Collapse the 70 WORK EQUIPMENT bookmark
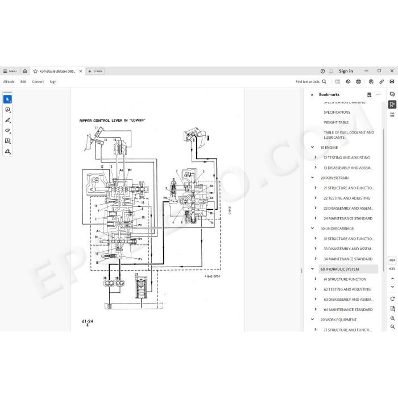This screenshot has height=398, width=398. click(313, 320)
